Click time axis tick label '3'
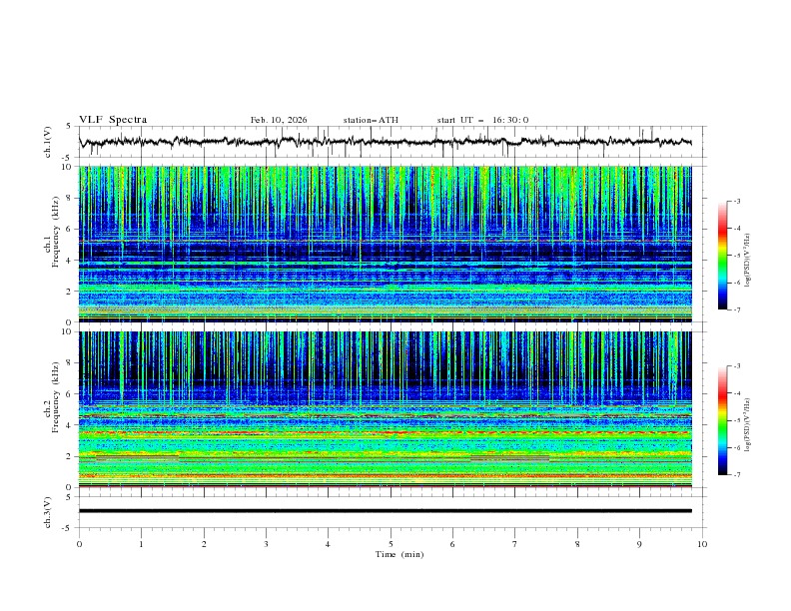The image size is (791, 611). pos(266,544)
